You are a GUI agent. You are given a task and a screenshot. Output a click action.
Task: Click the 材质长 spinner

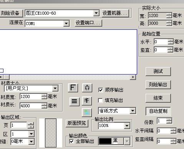click(x=44, y=106)
